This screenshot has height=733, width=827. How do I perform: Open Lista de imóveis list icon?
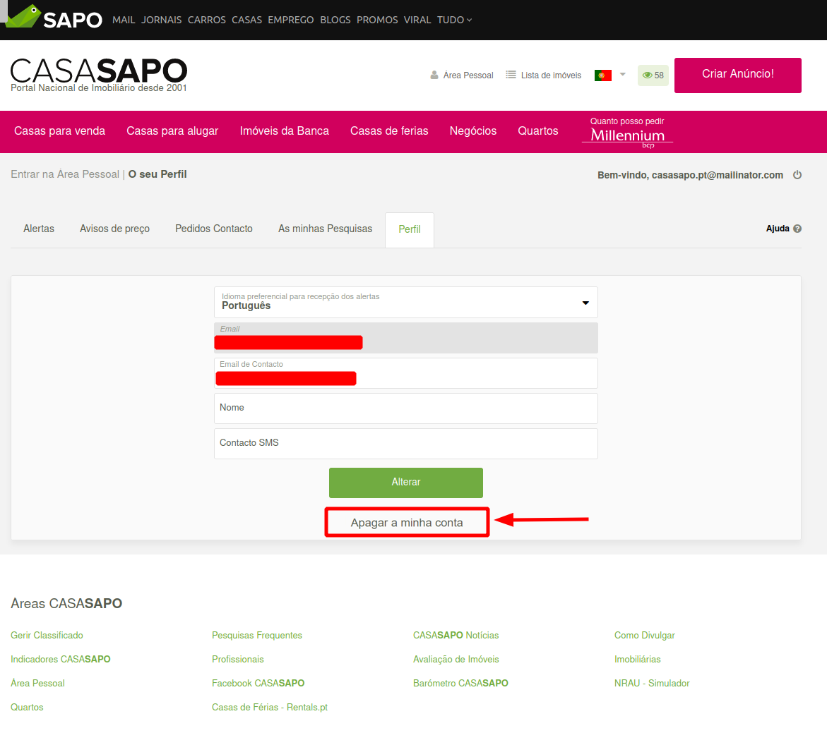(x=511, y=75)
